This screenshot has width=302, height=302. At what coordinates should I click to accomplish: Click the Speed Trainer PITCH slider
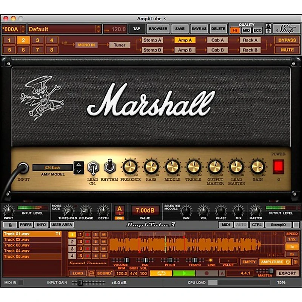[170, 260]
